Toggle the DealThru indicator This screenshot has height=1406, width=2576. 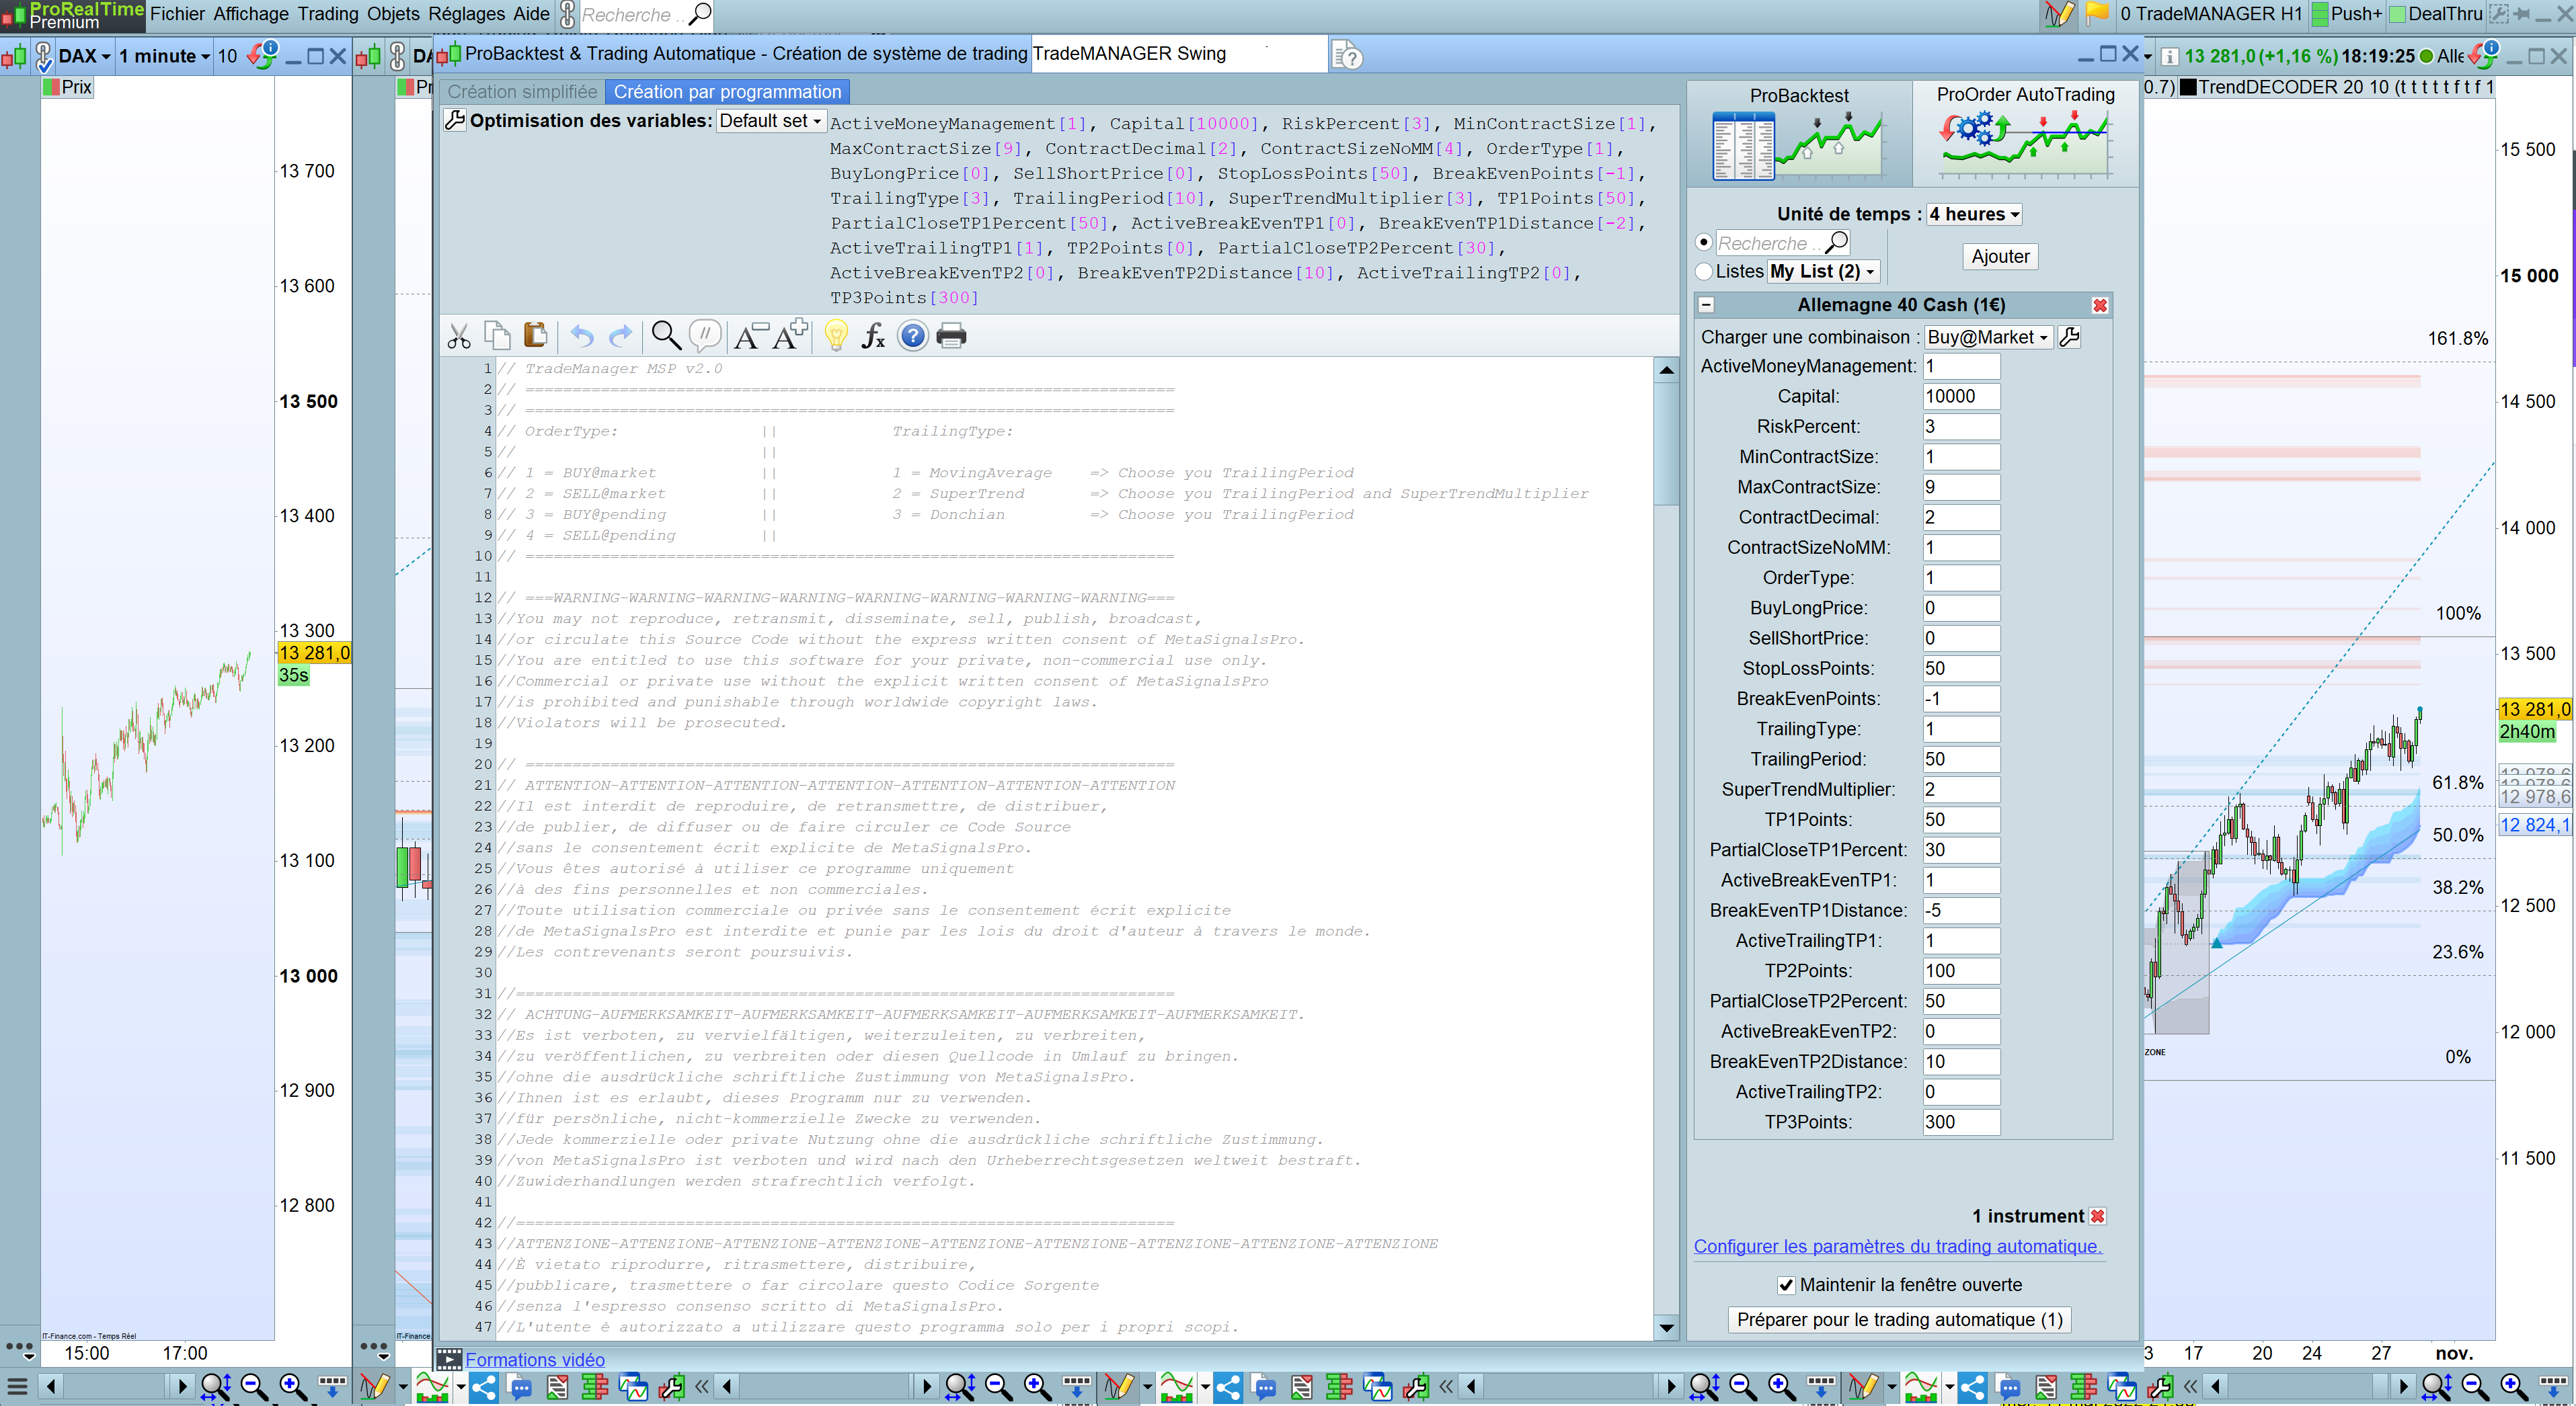[x=2435, y=14]
